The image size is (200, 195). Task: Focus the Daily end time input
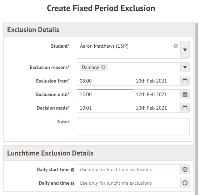[x=129, y=183]
